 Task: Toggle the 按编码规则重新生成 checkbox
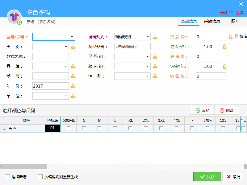40,177
